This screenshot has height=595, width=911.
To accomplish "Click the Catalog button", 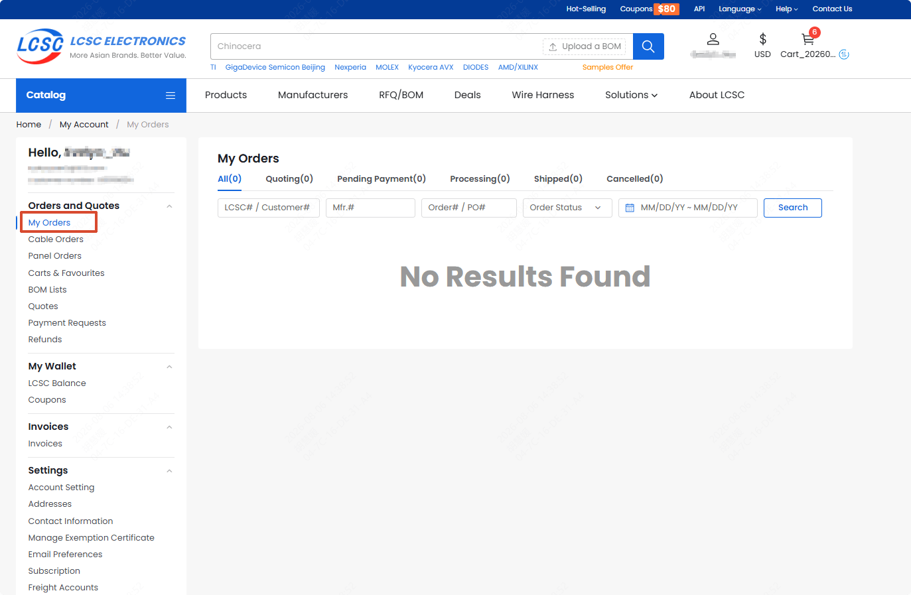I will [101, 96].
